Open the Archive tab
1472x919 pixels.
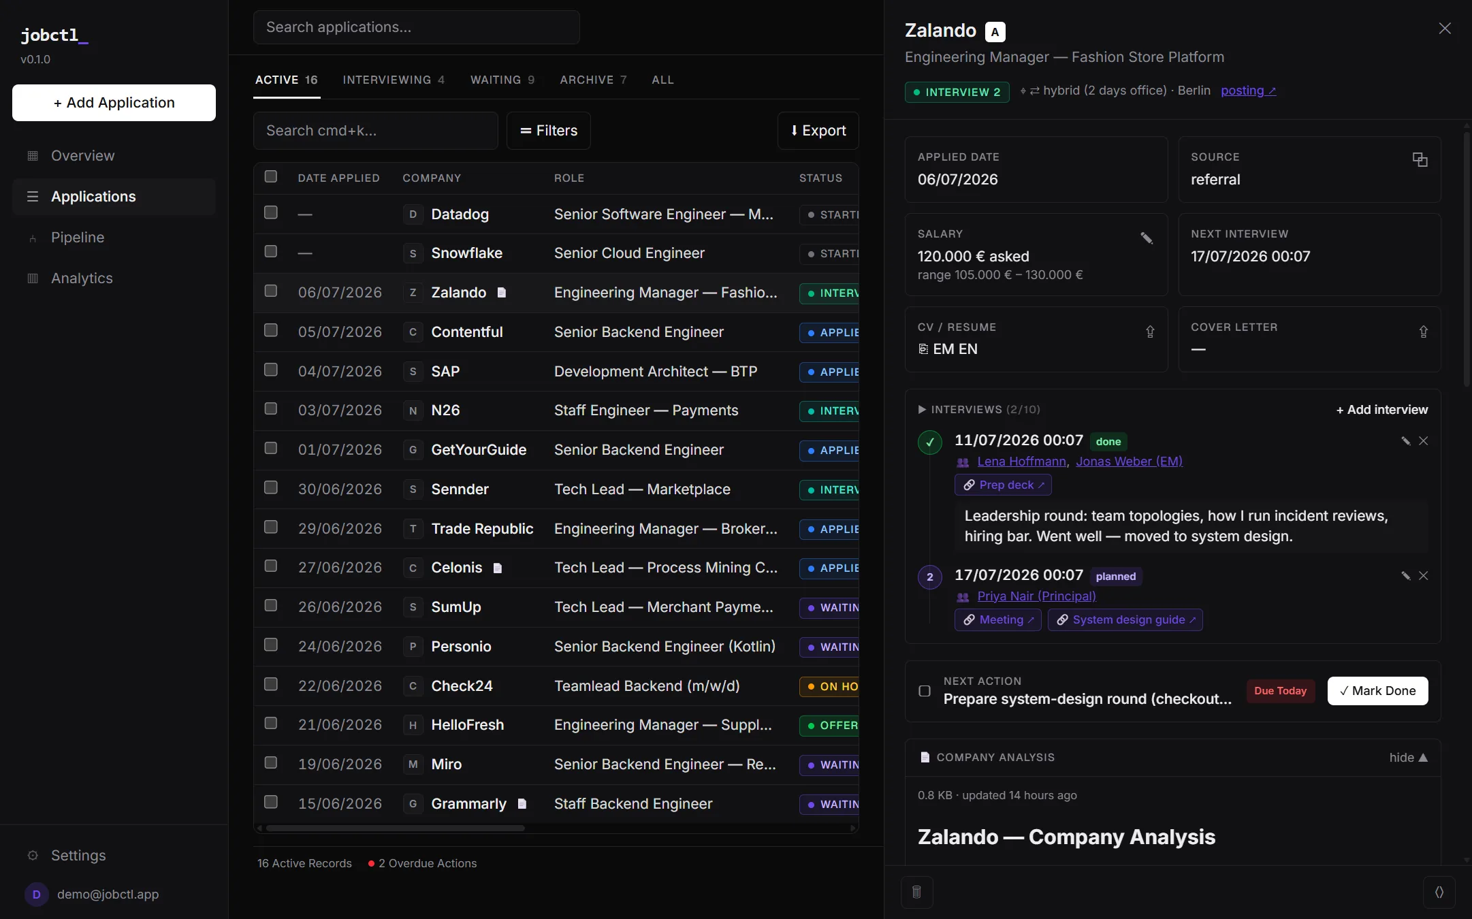(593, 80)
